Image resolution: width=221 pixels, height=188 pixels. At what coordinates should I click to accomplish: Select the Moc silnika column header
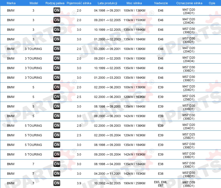[134, 3]
